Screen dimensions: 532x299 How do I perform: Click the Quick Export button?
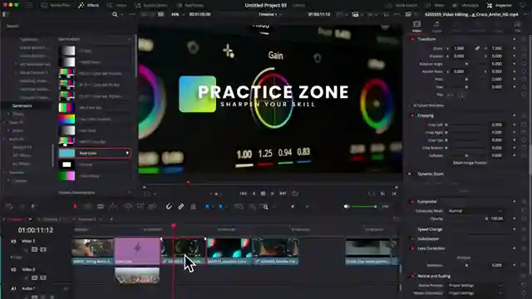pyautogui.click(x=401, y=6)
